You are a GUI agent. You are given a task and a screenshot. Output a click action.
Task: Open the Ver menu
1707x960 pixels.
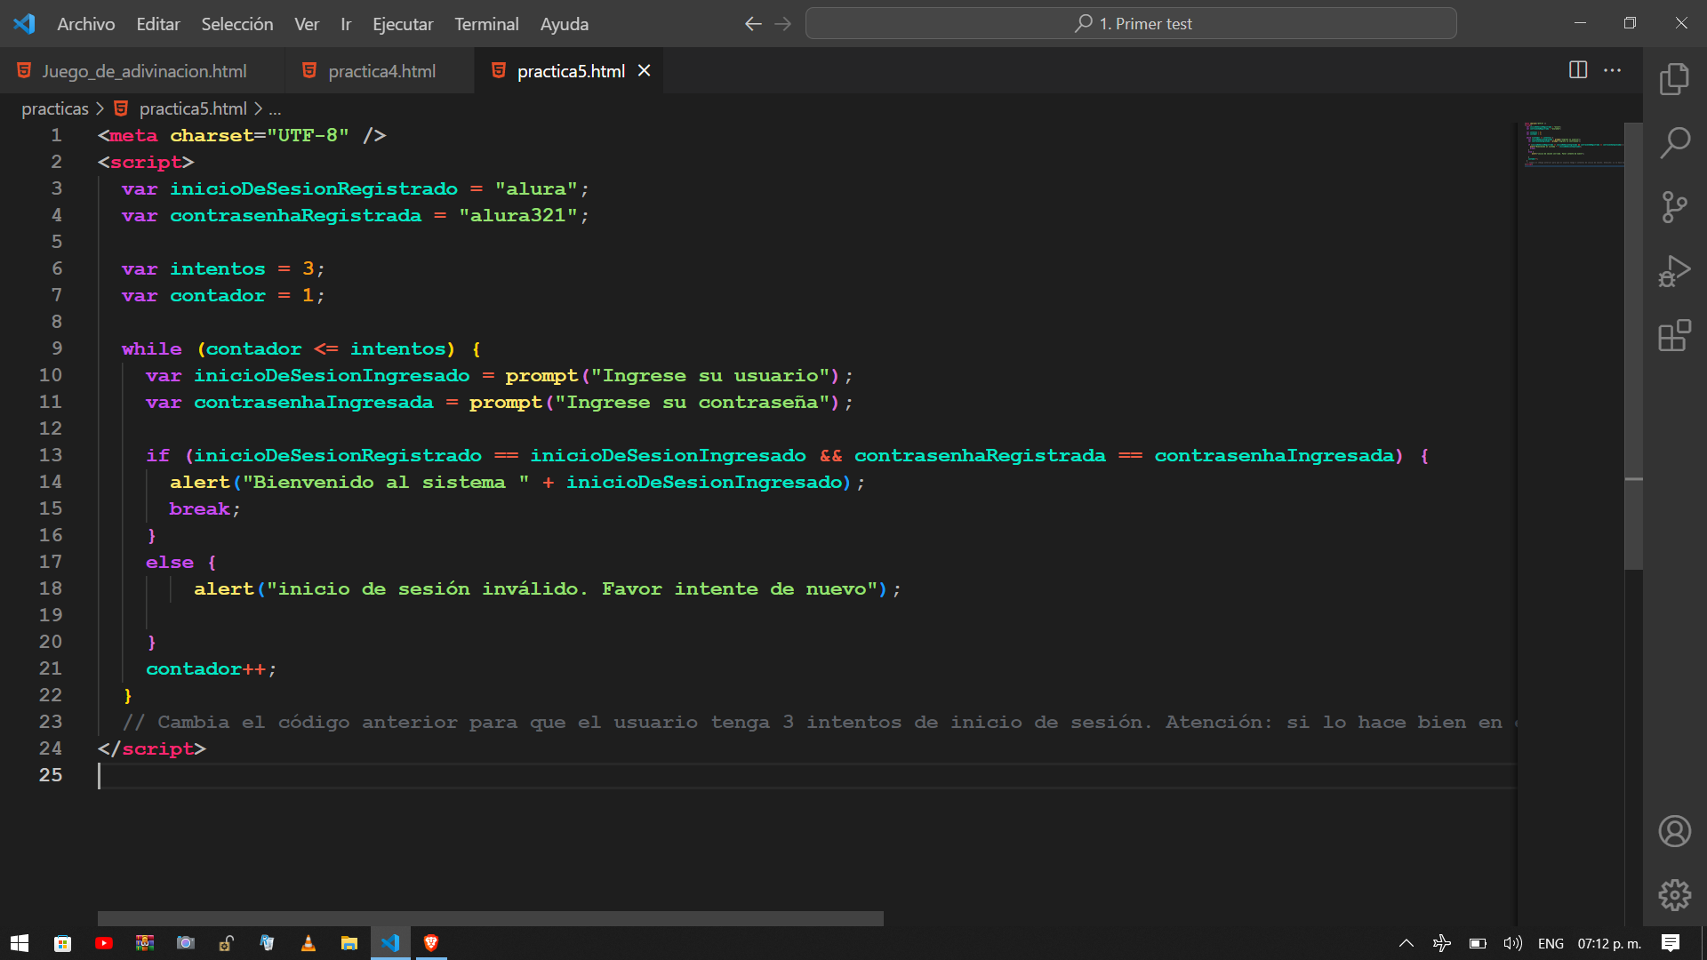(307, 24)
